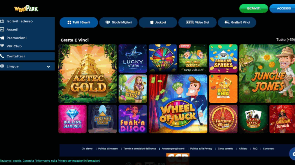The image size is (295, 165).
Task: Click the Contattaci phone icon
Action: tap(2, 56)
